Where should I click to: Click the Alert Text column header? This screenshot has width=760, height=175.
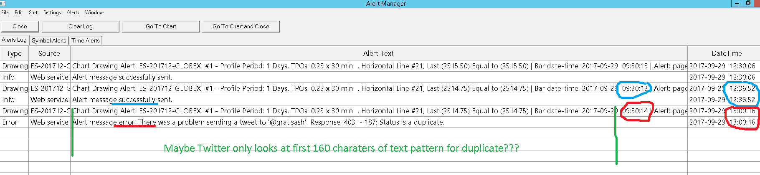(378, 53)
